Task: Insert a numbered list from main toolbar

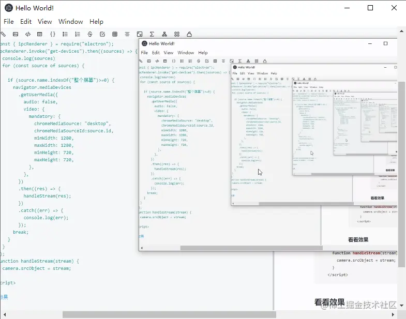Action: [x=78, y=34]
